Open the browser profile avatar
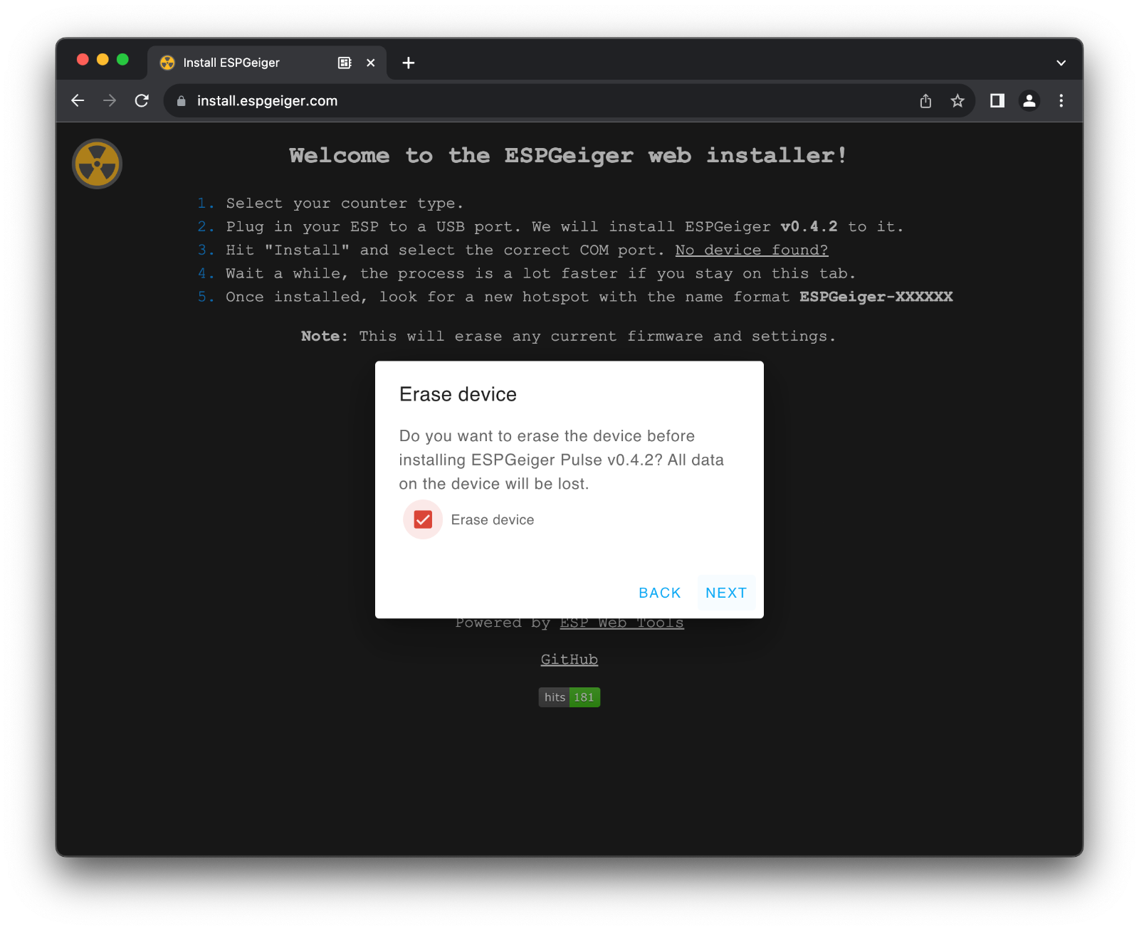1139x930 pixels. 1029,101
